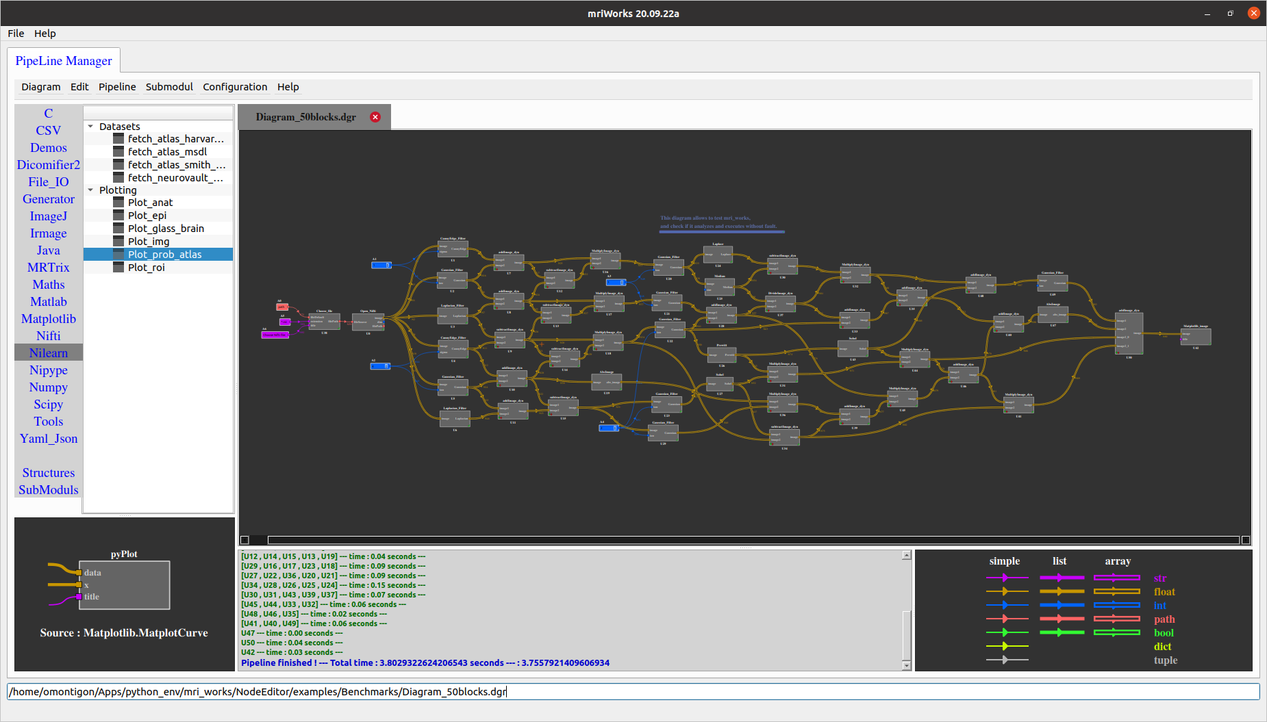Click the diagram horizontal scrollbar
Image resolution: width=1267 pixels, height=722 pixels.
coord(753,540)
